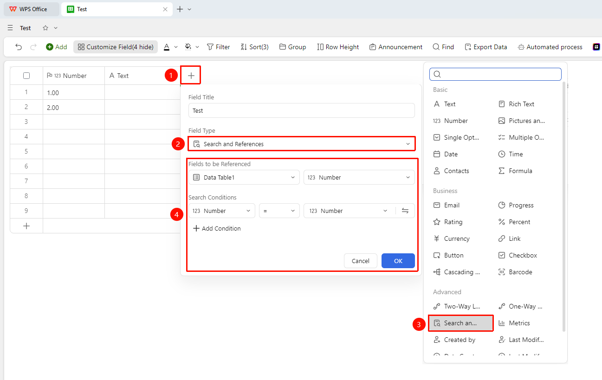The image size is (602, 380).
Task: Click the fill color bucket icon
Action: (188, 47)
